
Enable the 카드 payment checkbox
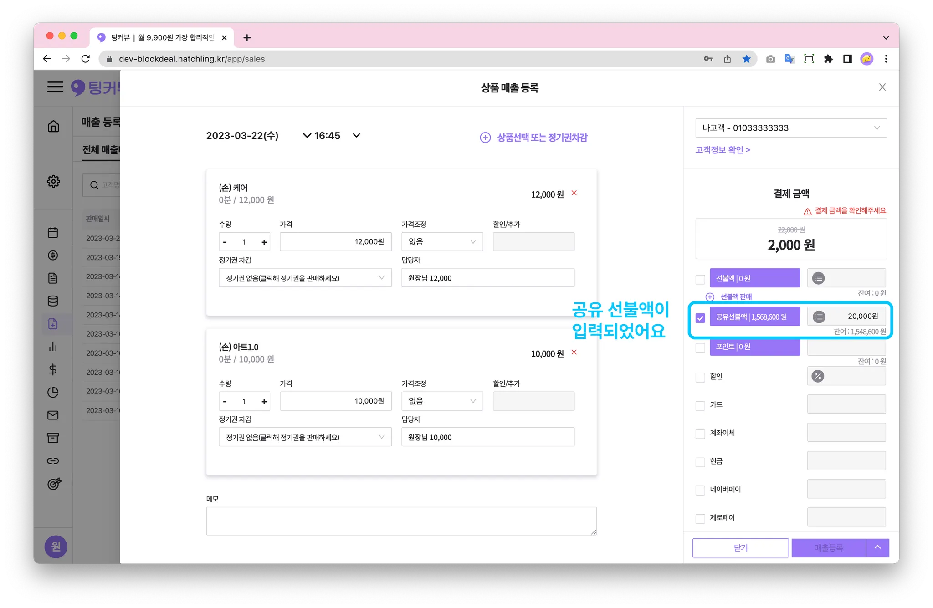pos(700,405)
